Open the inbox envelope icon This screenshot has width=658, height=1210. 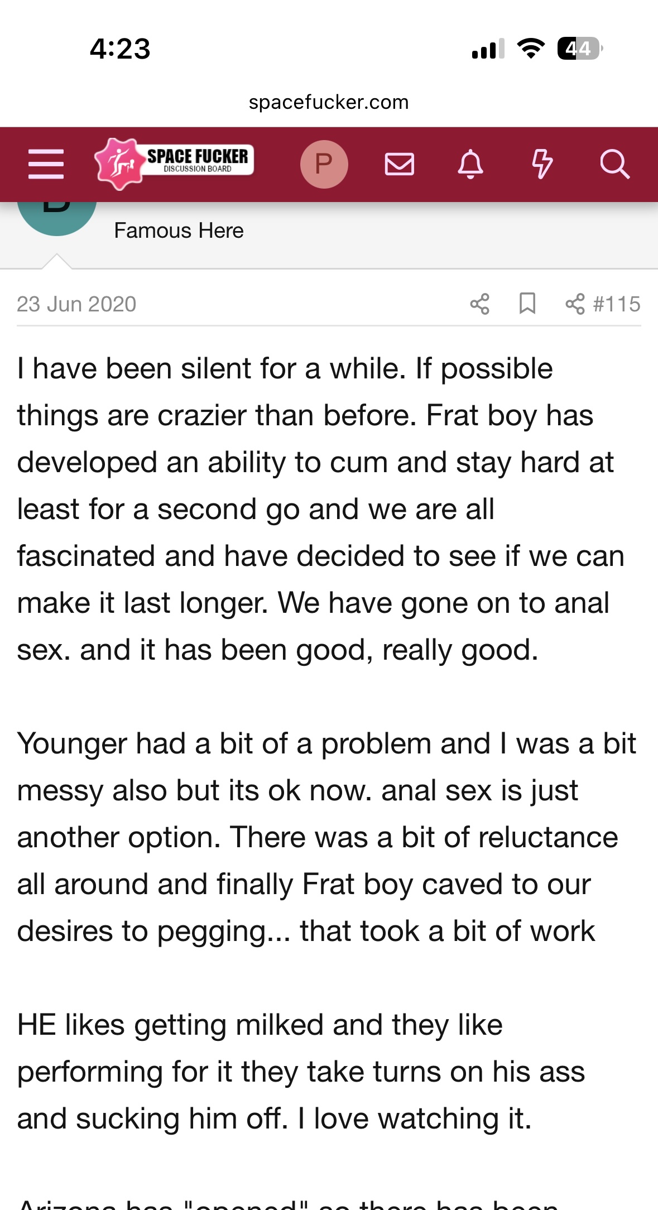pyautogui.click(x=400, y=164)
